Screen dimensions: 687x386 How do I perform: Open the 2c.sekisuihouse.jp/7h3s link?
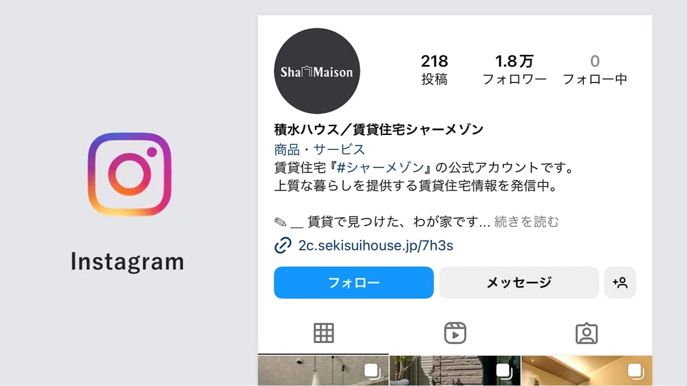tap(375, 245)
